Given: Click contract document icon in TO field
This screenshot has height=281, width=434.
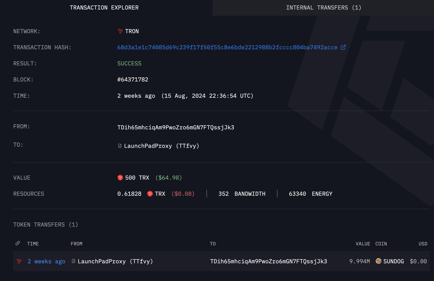Looking at the screenshot, I should click(120, 146).
